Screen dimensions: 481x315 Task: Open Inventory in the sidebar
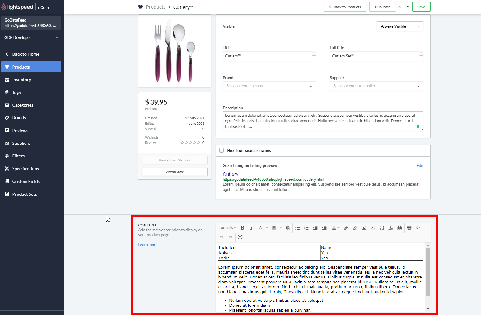click(x=31, y=80)
